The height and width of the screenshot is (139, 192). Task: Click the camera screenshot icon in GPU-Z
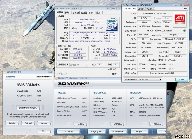[186, 9]
